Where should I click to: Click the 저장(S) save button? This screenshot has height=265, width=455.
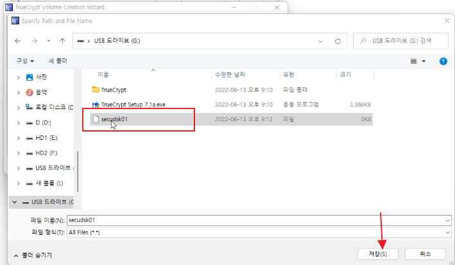378,254
